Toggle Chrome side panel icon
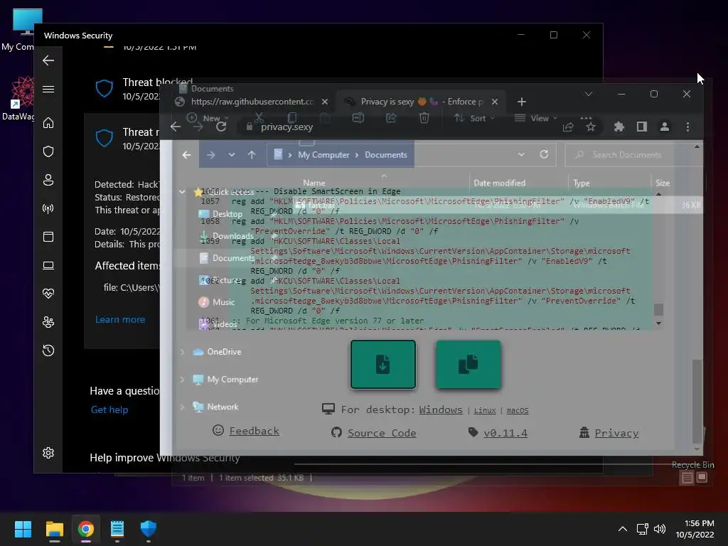Viewport: 728px width, 546px height. click(x=642, y=127)
